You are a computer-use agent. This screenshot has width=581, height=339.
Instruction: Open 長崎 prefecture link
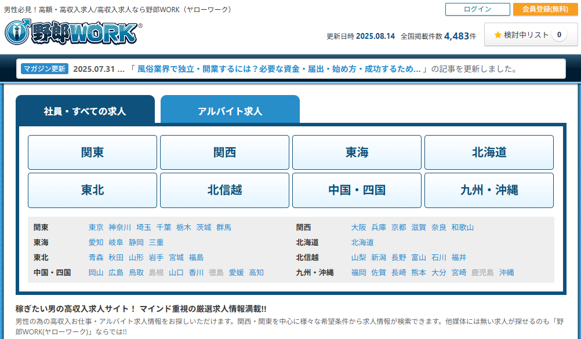click(399, 273)
